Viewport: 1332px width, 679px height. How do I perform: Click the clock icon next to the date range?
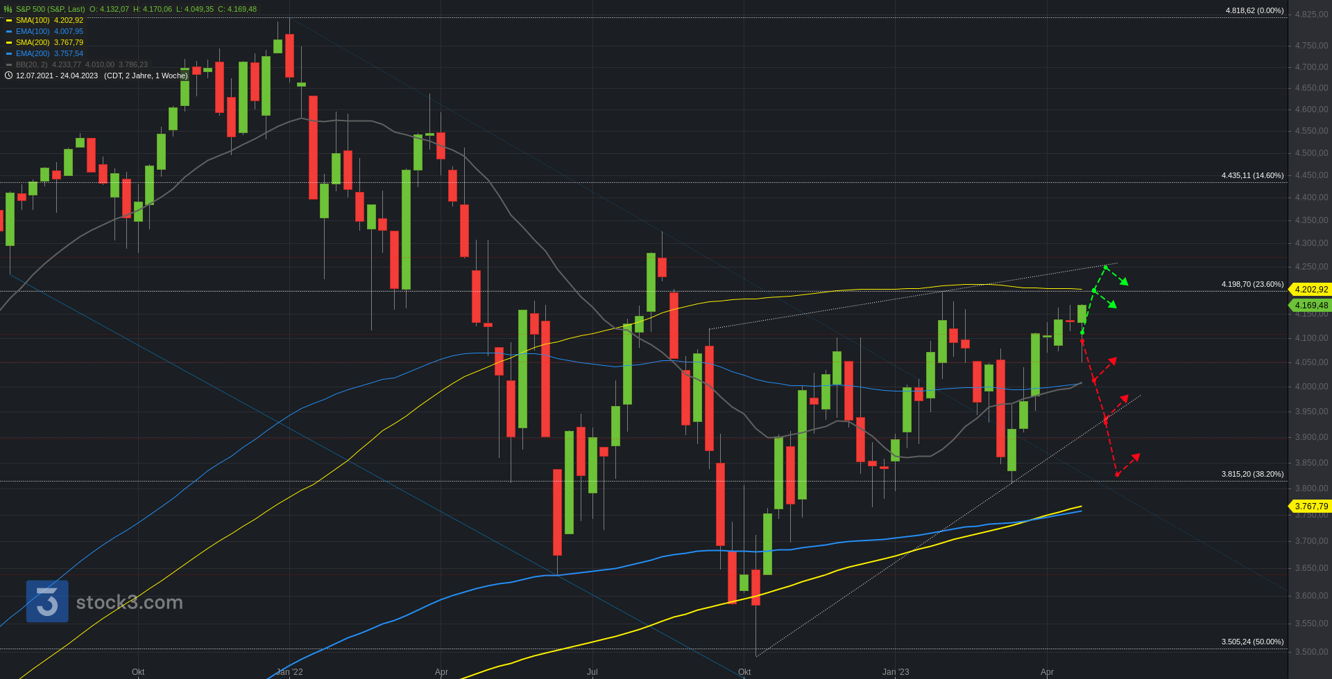(8, 76)
